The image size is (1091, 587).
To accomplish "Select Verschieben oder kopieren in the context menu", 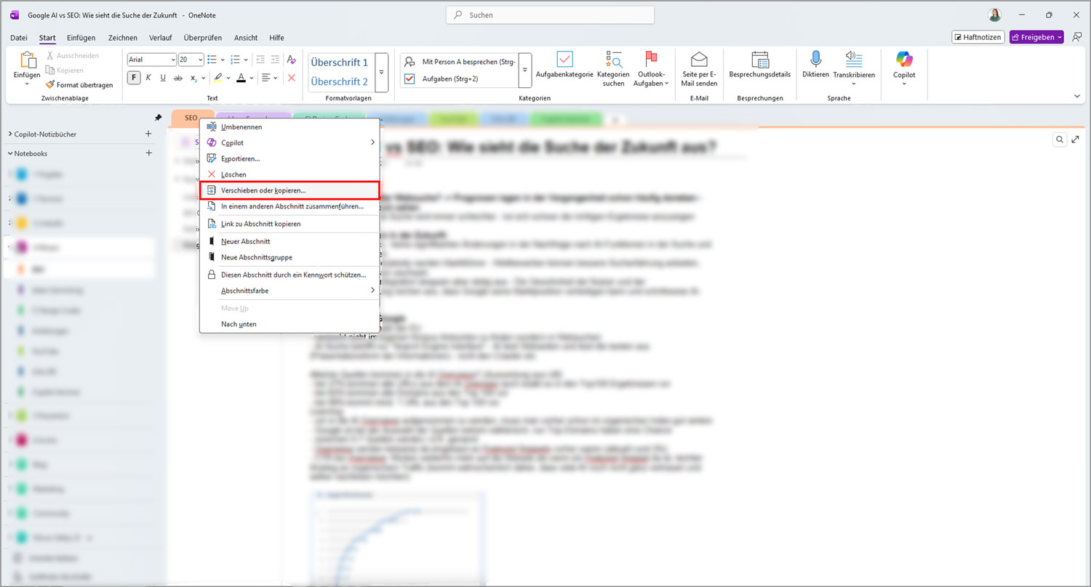I will tap(262, 190).
